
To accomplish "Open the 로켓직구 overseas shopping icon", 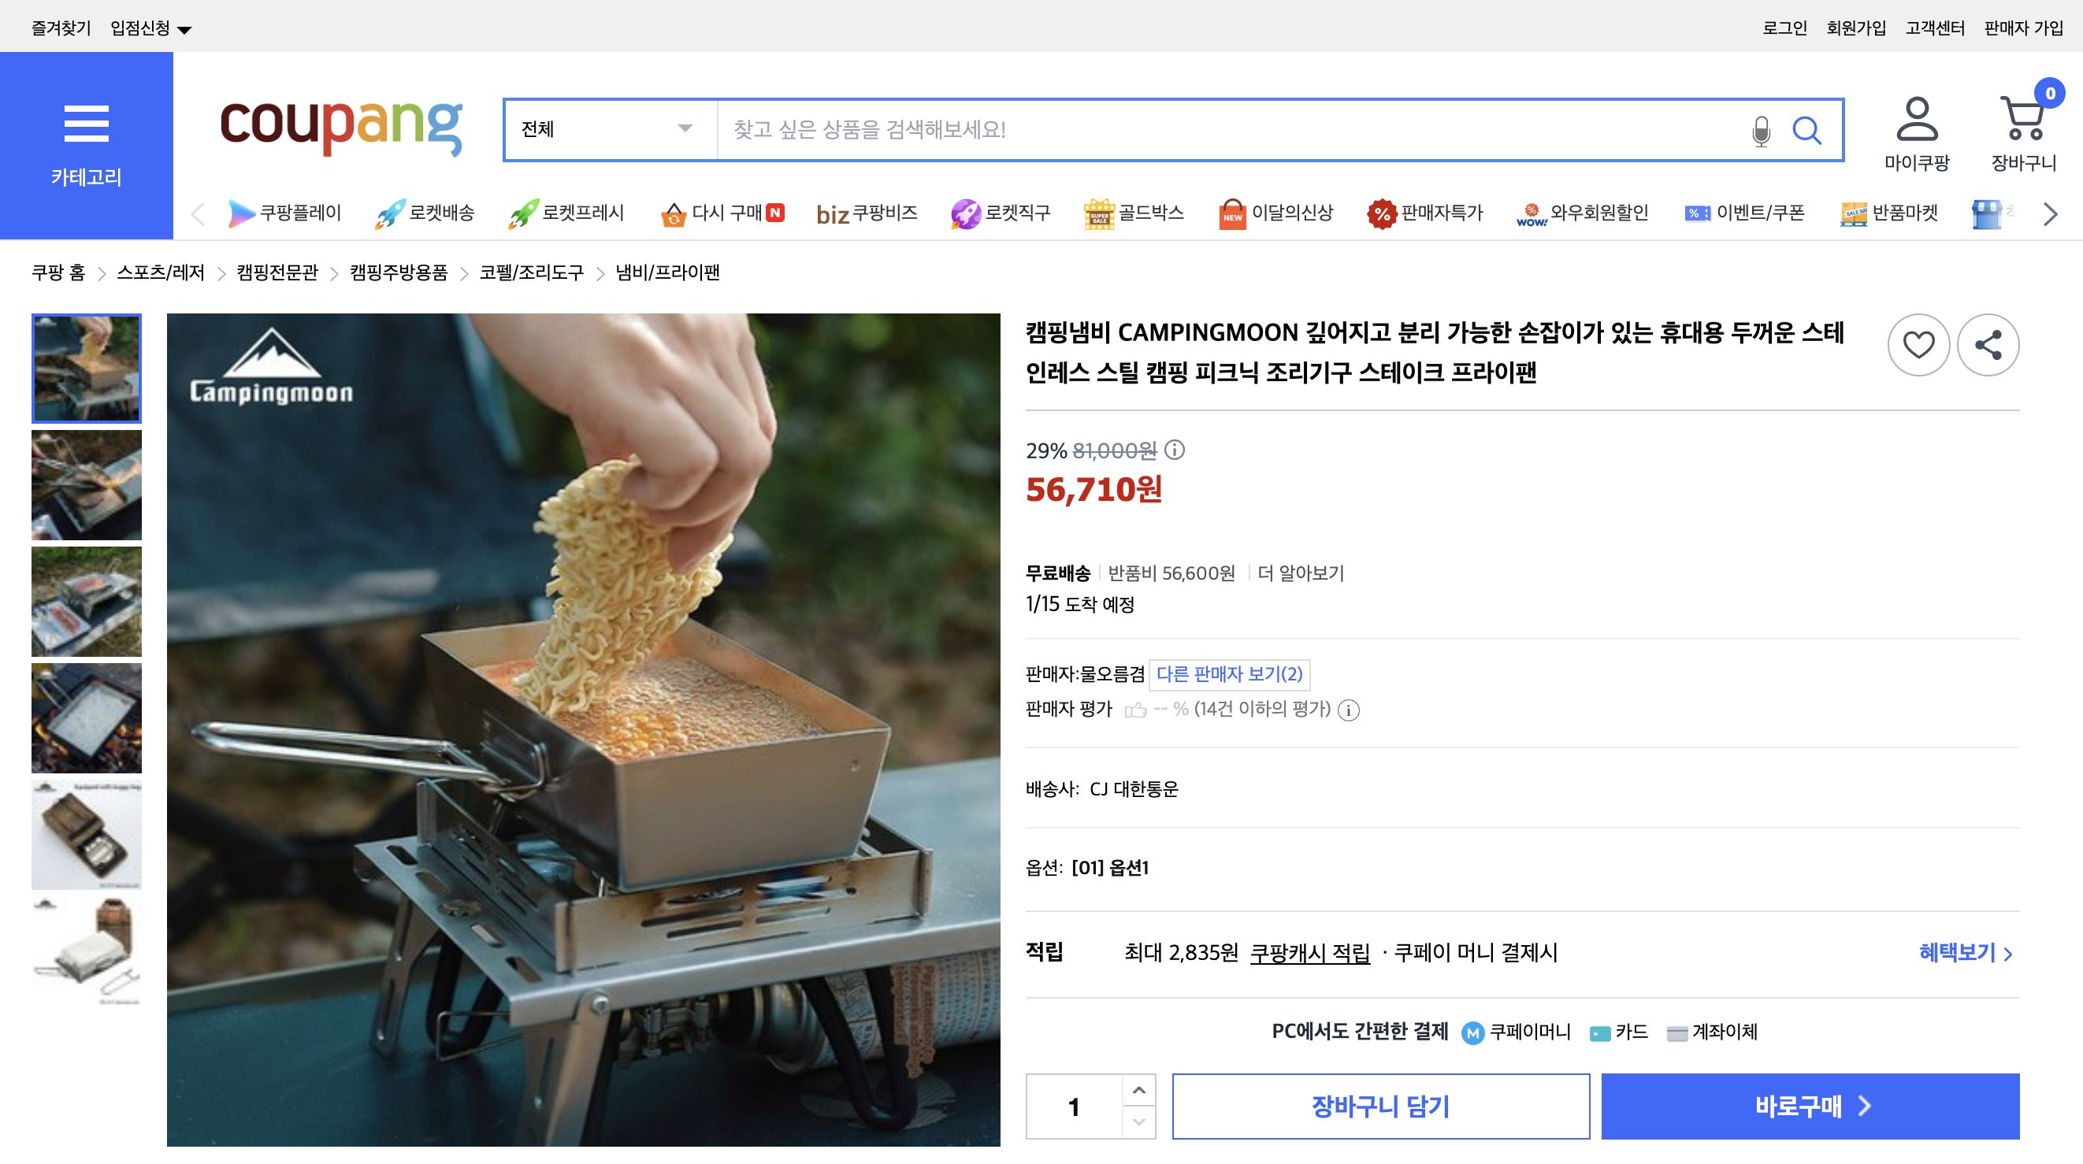I will click(967, 213).
